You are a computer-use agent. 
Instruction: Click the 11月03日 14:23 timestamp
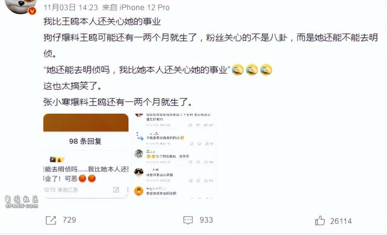pyautogui.click(x=71, y=7)
